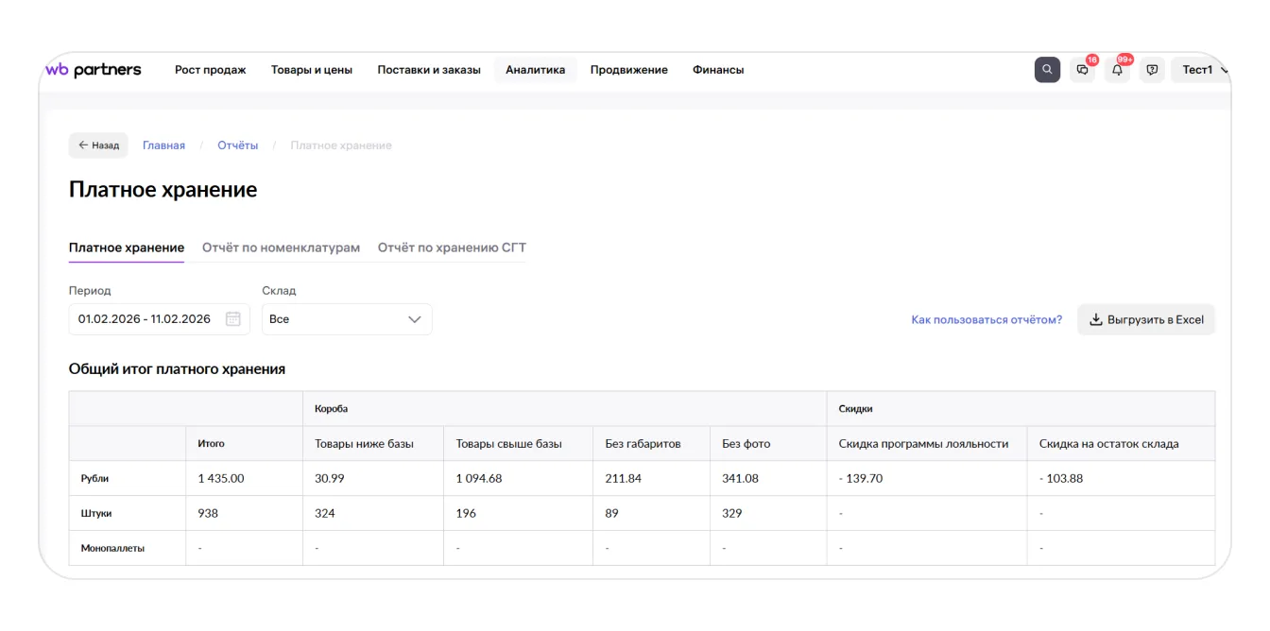1270x631 pixels.
Task: Click the Назад back button
Action: pyautogui.click(x=98, y=145)
